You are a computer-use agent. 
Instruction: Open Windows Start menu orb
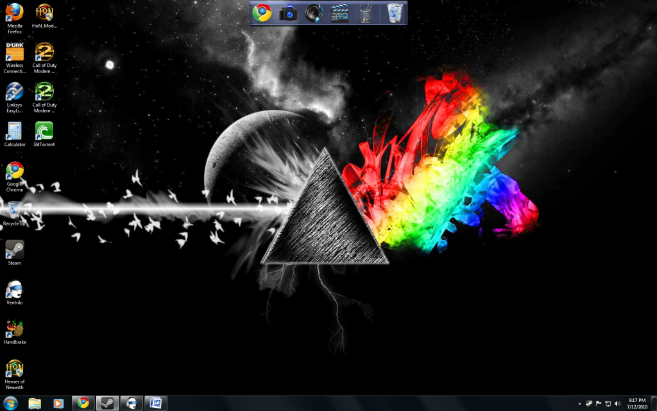point(10,403)
